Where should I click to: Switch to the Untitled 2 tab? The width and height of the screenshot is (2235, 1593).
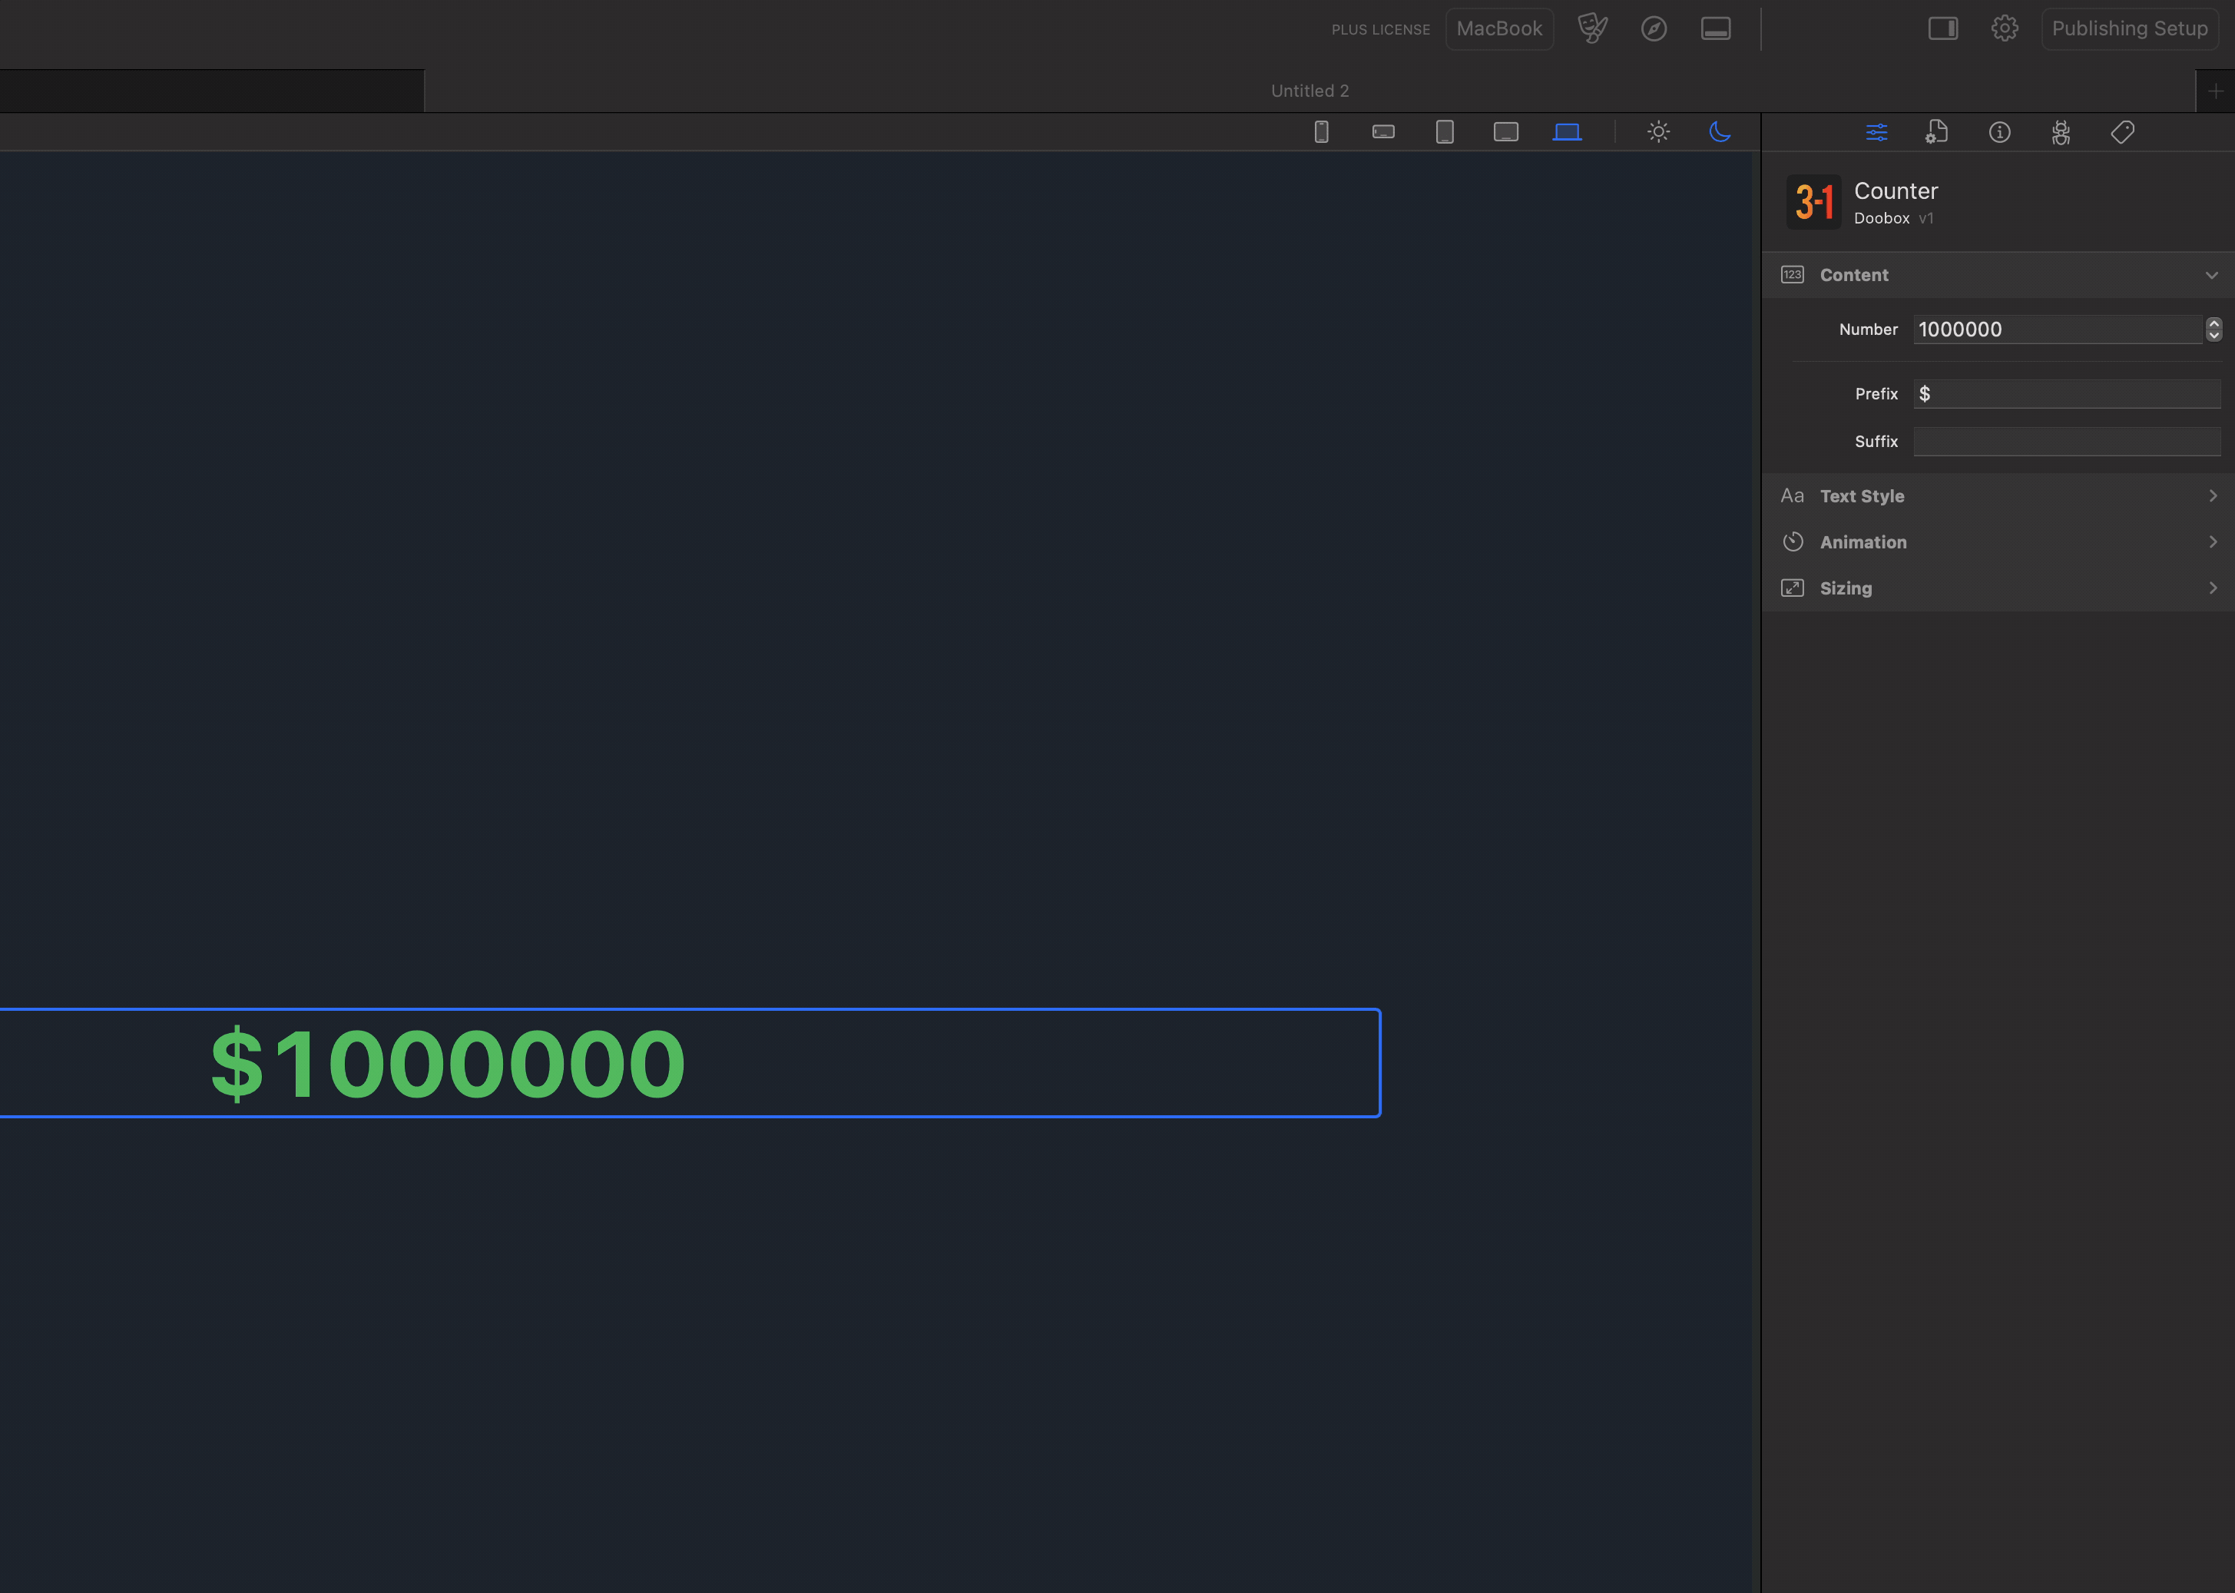pyautogui.click(x=1310, y=91)
